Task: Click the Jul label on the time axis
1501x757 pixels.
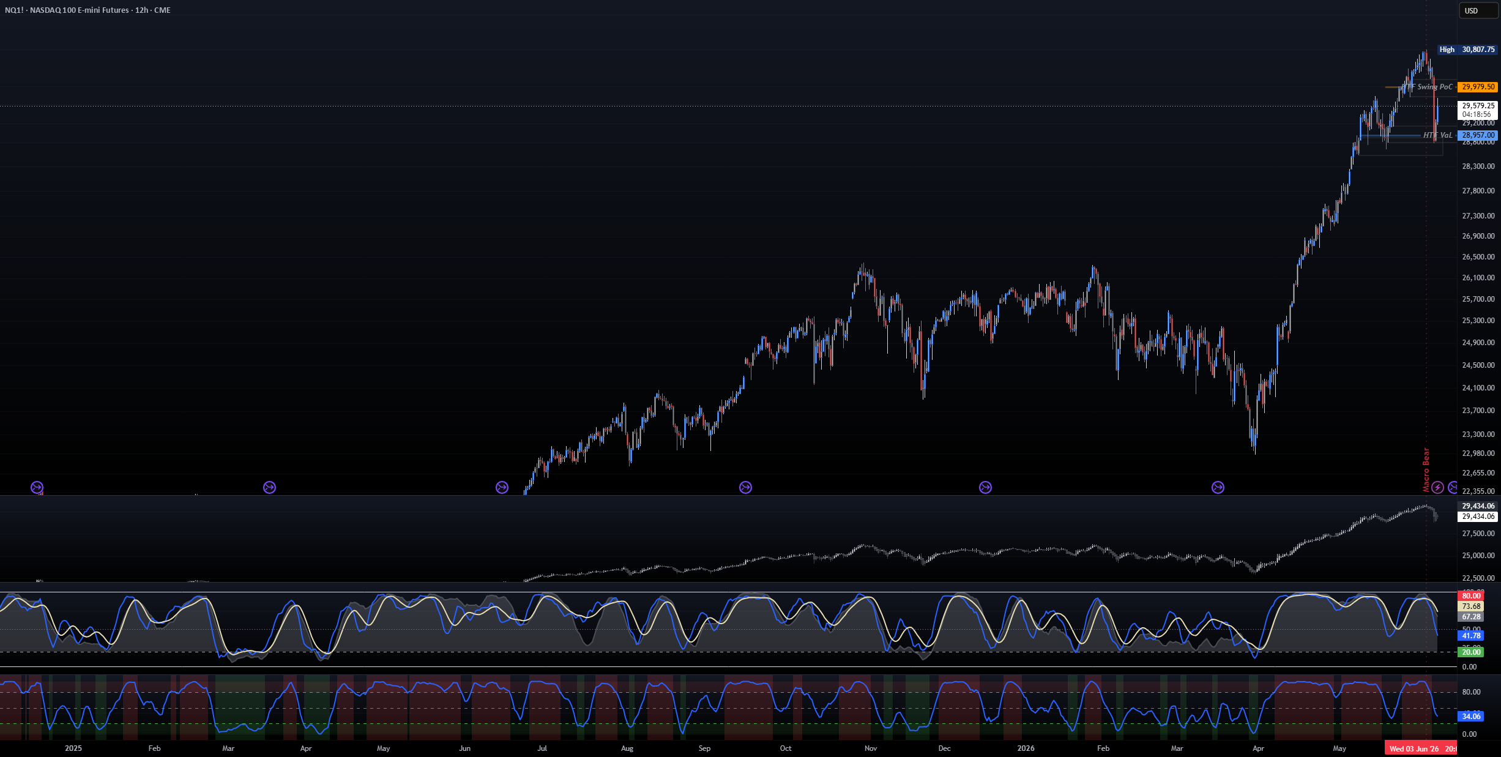Action: [x=542, y=748]
